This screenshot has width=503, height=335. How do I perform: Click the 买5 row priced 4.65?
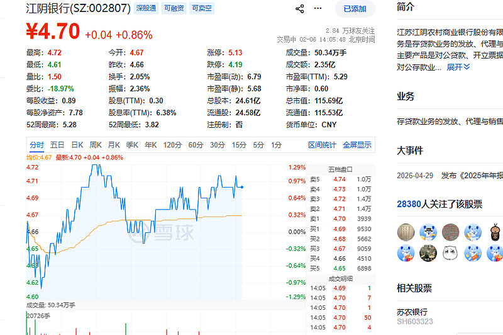[x=340, y=268]
